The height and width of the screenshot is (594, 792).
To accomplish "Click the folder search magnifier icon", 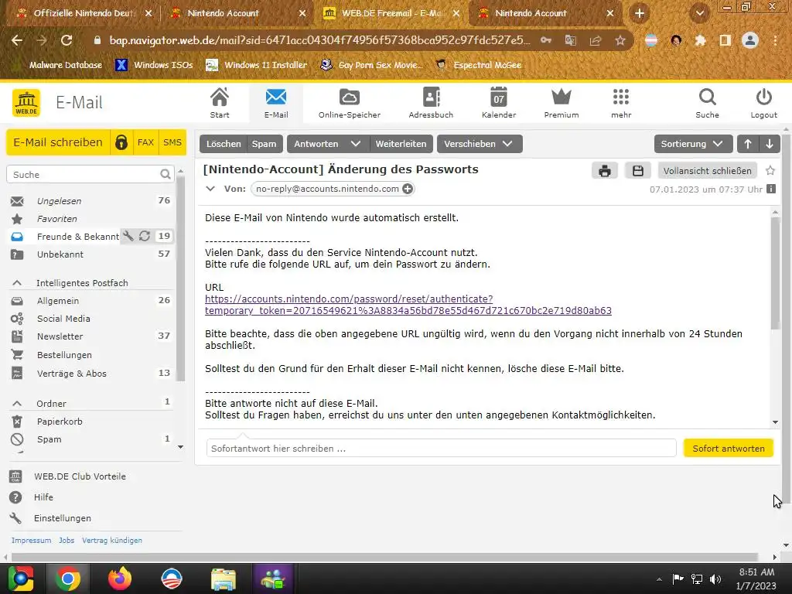I will (x=166, y=174).
